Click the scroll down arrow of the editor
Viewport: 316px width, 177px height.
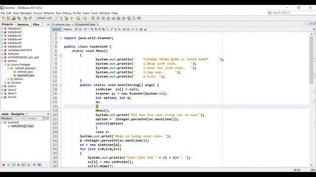(x=312, y=165)
